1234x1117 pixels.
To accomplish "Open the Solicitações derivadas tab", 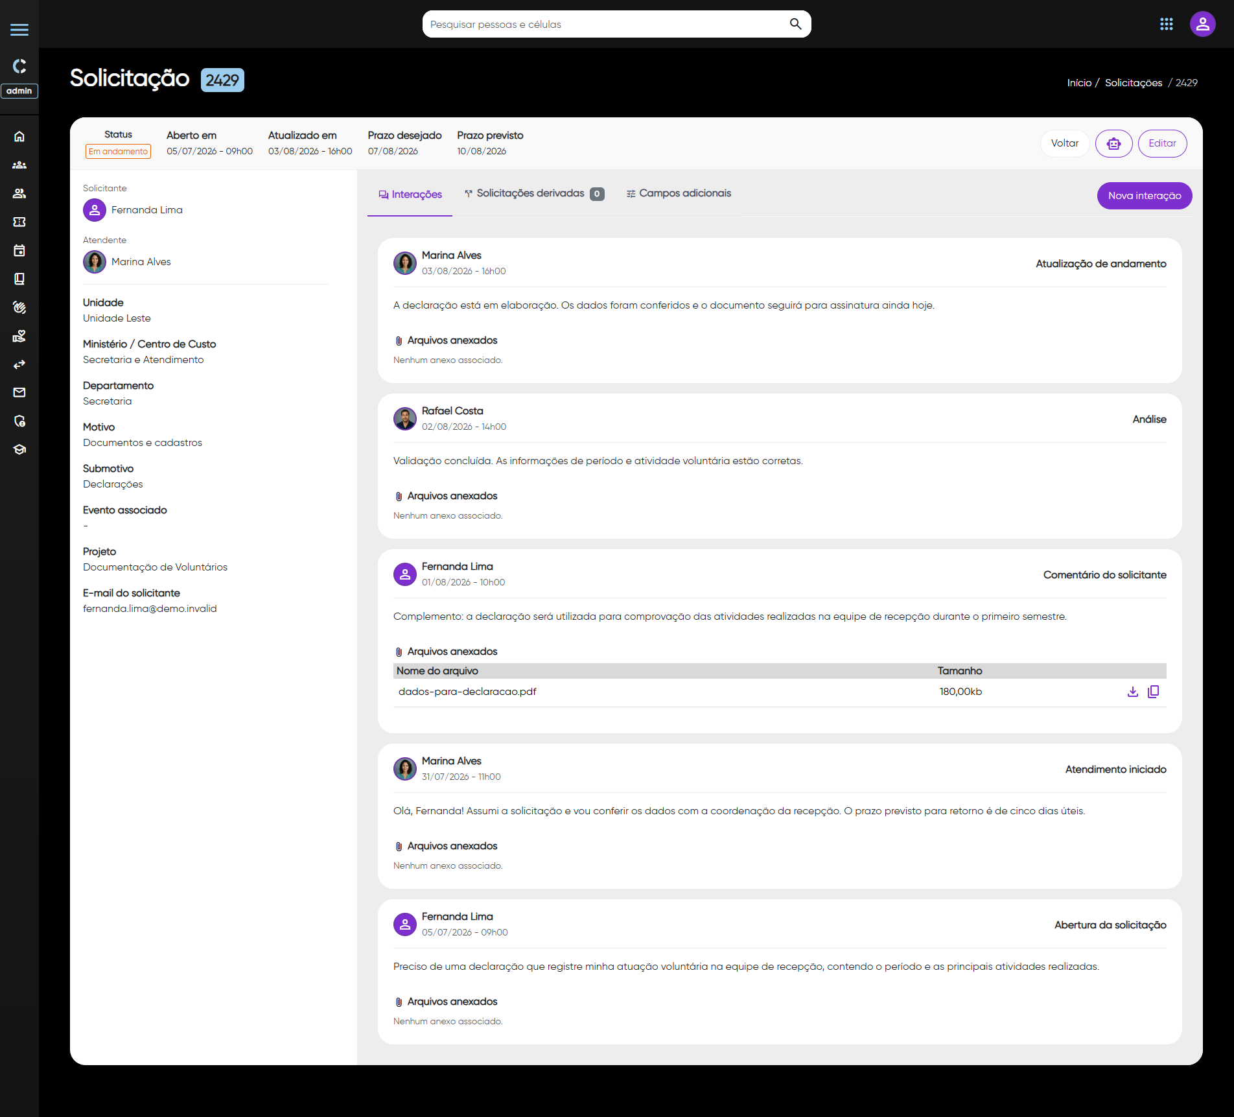I will (534, 193).
